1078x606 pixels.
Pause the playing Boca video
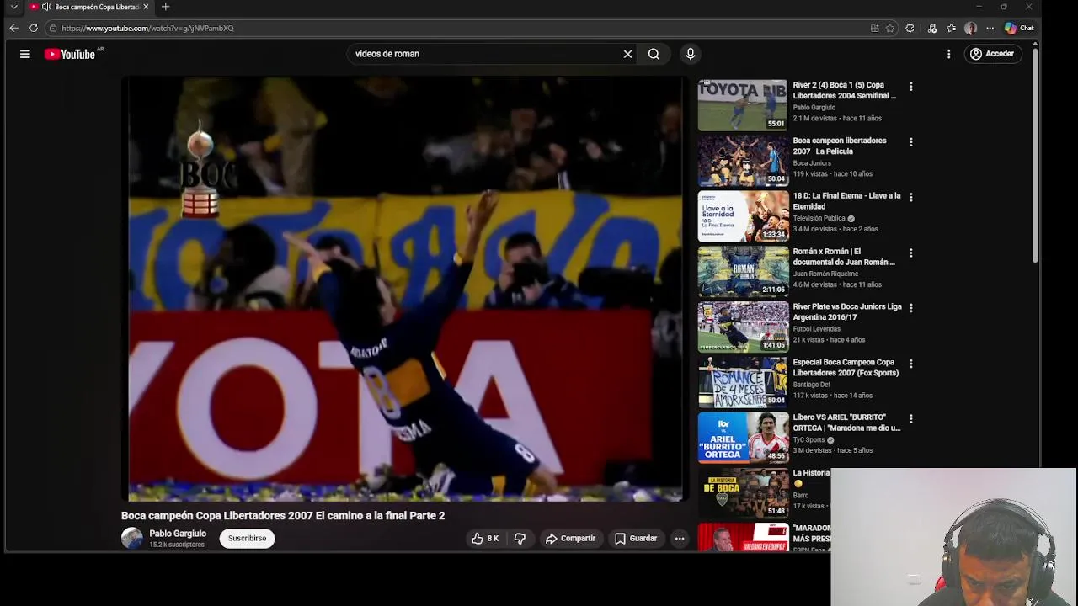click(x=405, y=290)
